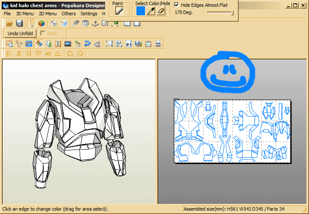Click the right split-window layout icon

(137, 24)
